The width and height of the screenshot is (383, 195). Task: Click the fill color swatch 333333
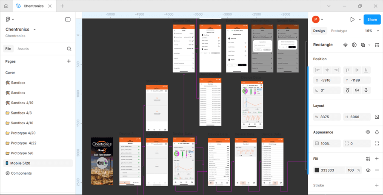[x=317, y=170]
